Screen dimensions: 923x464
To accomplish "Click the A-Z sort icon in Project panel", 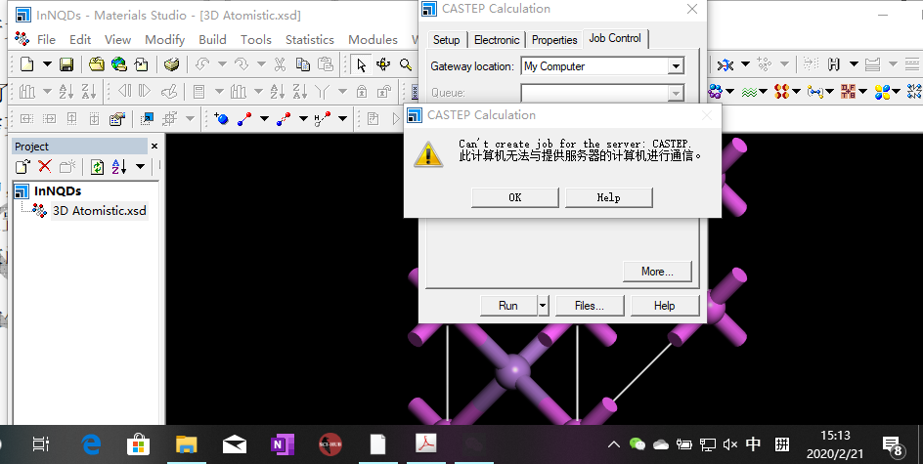I will (x=119, y=167).
